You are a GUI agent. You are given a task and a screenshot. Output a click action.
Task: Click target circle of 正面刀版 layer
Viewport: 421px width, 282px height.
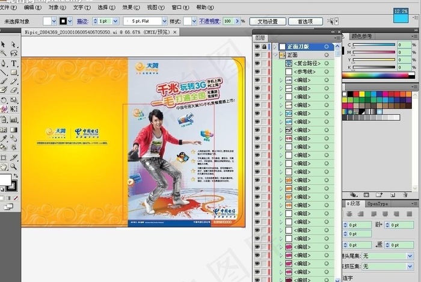(327, 47)
